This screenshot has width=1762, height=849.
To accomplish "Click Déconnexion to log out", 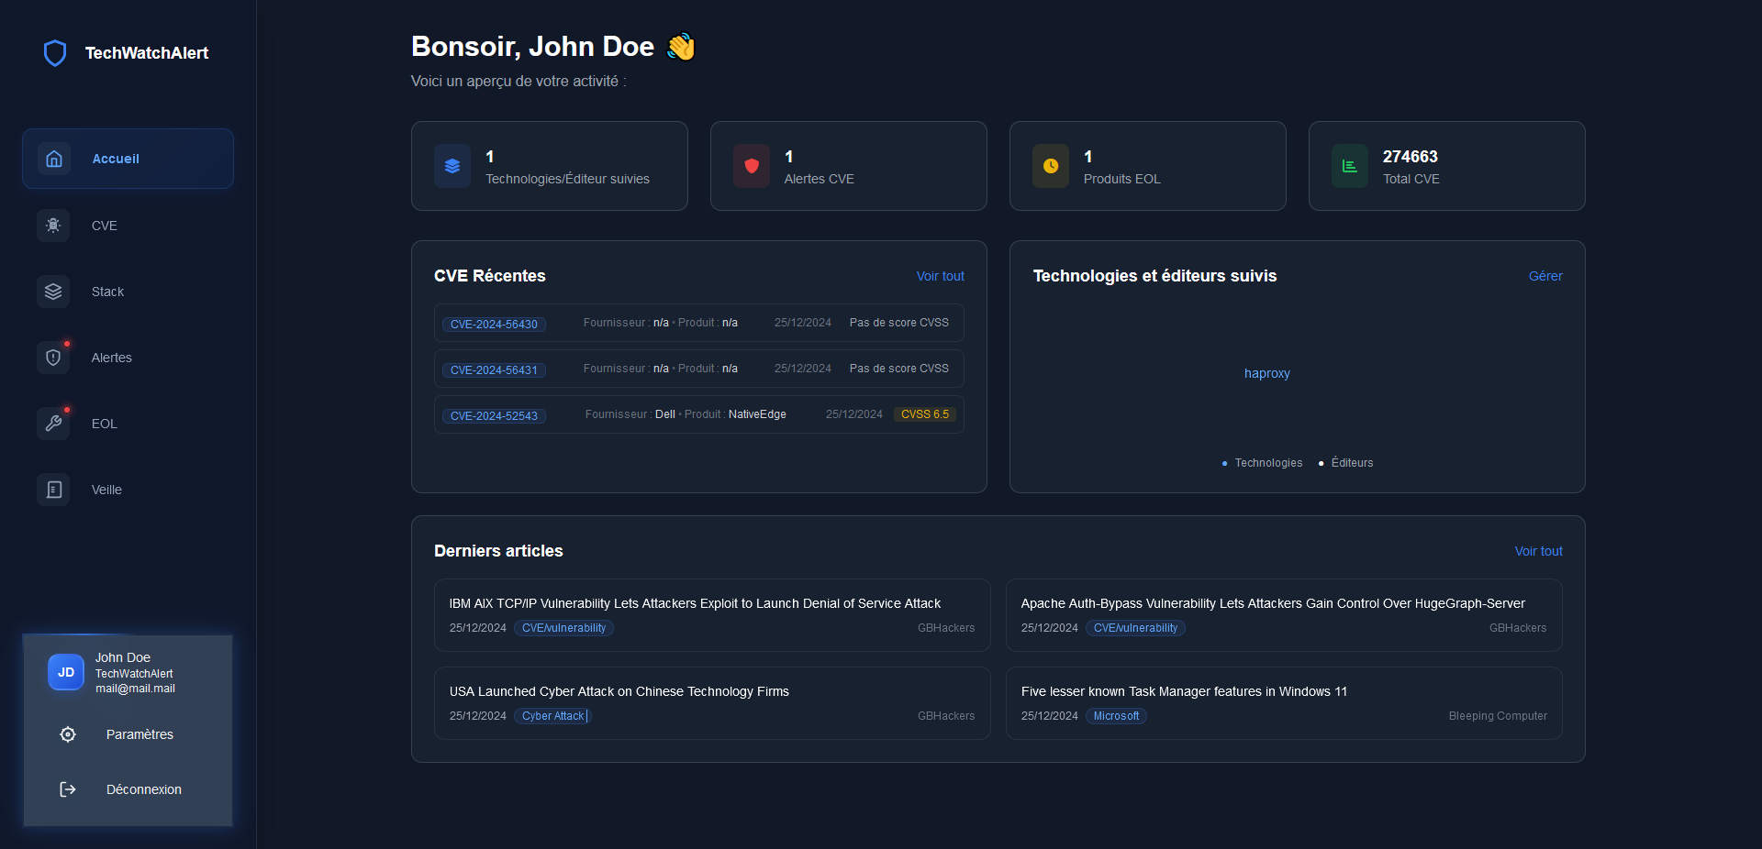I will [x=128, y=789].
